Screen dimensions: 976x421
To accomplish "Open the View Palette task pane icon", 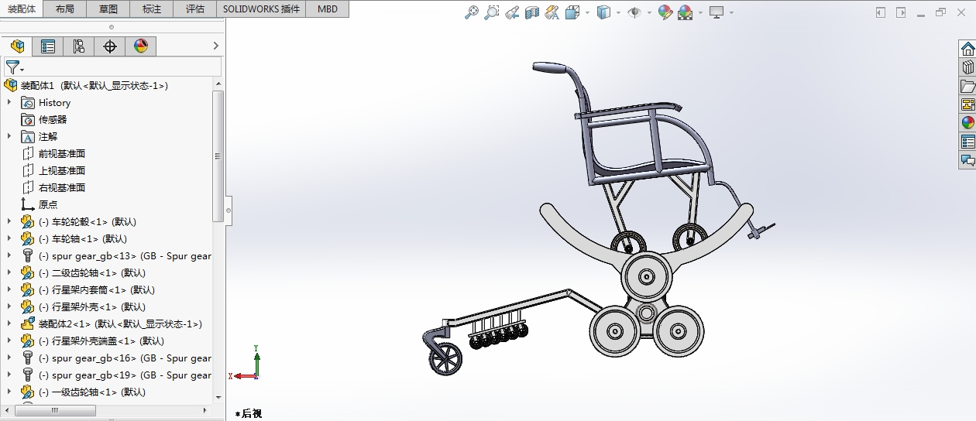I will coord(967,104).
